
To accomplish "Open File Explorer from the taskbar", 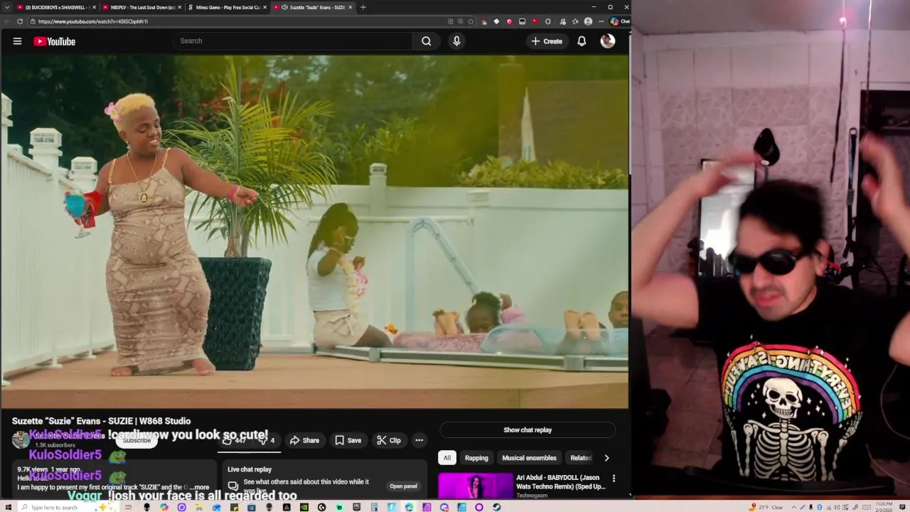I will pos(198,507).
